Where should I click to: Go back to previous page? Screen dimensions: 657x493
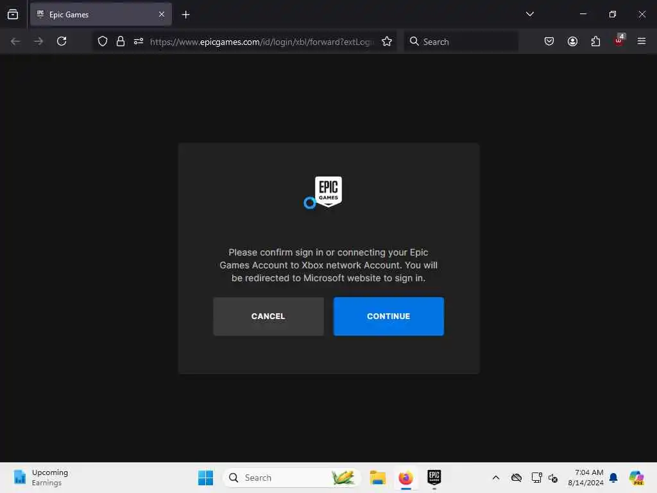(15, 41)
